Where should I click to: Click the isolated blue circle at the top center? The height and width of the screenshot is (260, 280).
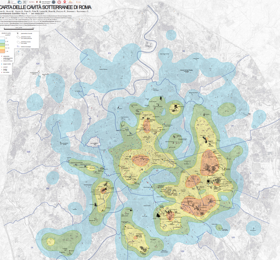(x=171, y=35)
